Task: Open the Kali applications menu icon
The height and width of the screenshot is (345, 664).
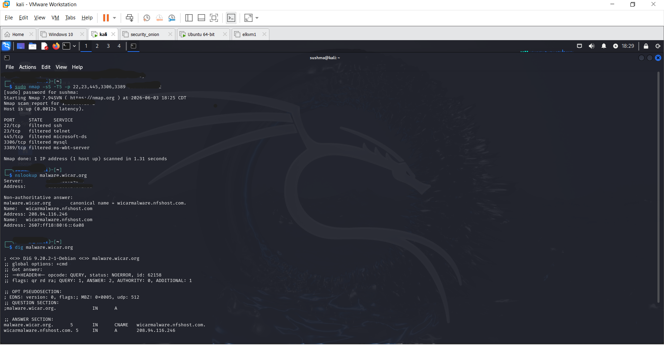Action: [x=6, y=46]
